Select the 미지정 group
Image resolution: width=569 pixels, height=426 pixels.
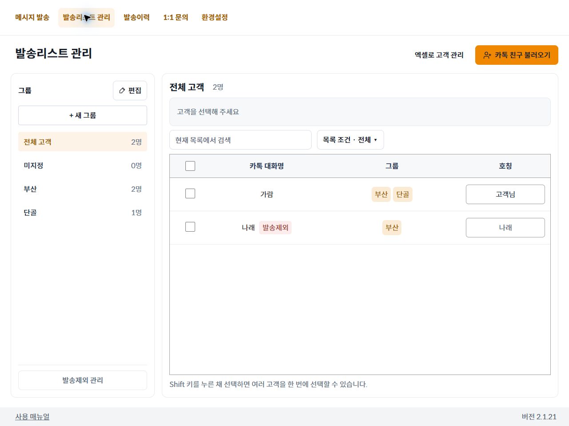83,166
